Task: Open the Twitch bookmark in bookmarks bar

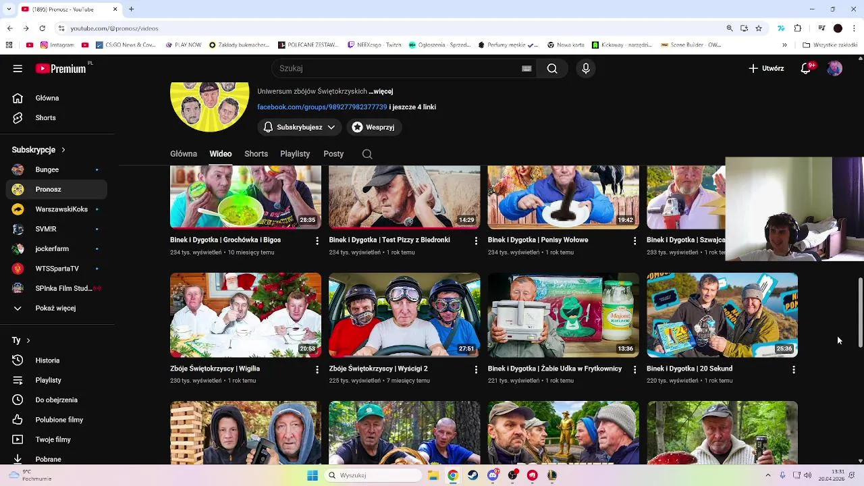Action: pyautogui.click(x=375, y=45)
